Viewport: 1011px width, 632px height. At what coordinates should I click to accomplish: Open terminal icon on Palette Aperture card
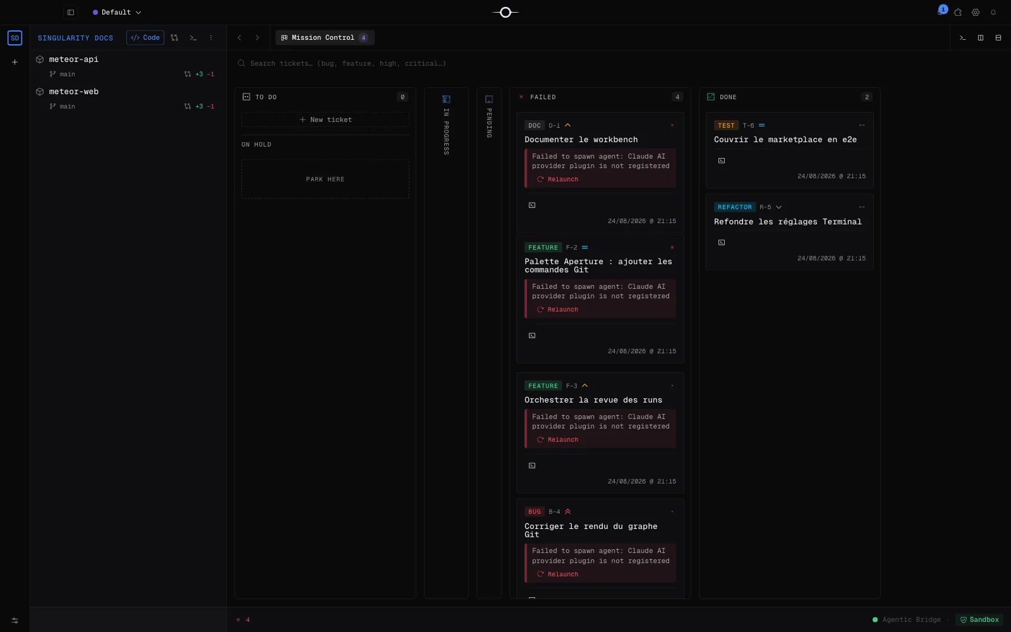[x=532, y=336]
